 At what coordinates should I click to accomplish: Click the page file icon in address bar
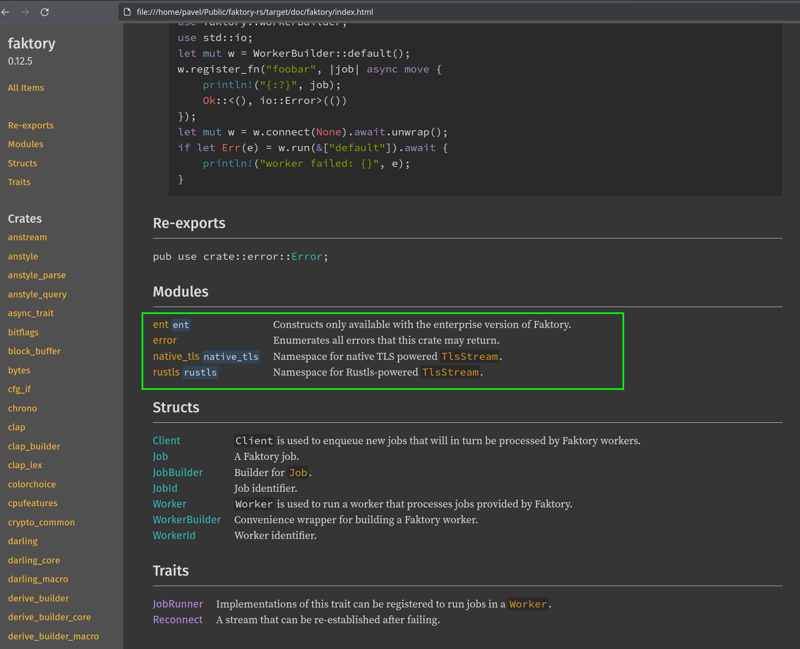point(127,12)
